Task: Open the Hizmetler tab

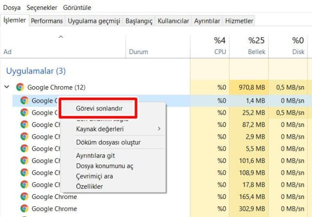Action: click(239, 21)
